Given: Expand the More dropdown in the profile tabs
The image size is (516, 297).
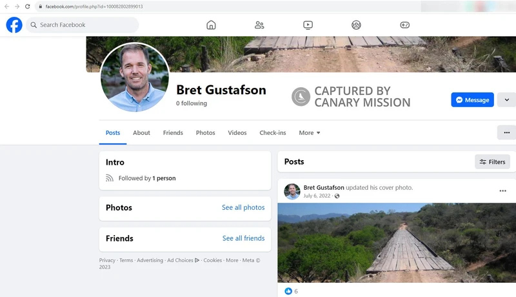Looking at the screenshot, I should pyautogui.click(x=310, y=133).
